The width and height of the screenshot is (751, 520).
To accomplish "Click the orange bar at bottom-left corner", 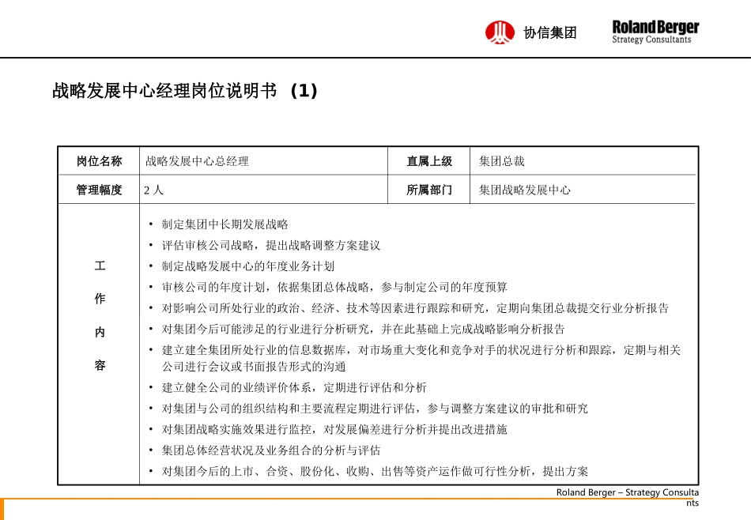I will pyautogui.click(x=2, y=508).
